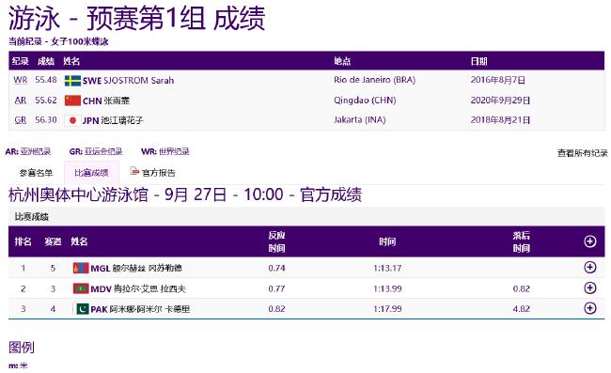Click the 4.82 time behind value

point(522,309)
